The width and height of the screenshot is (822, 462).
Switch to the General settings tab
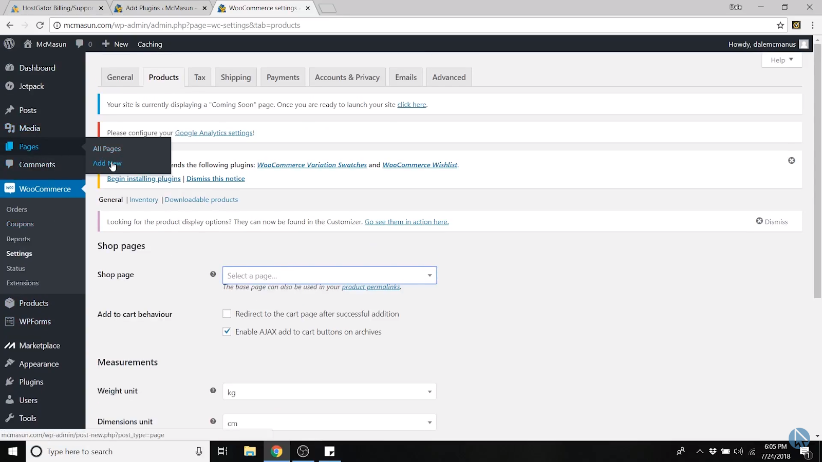tap(120, 77)
